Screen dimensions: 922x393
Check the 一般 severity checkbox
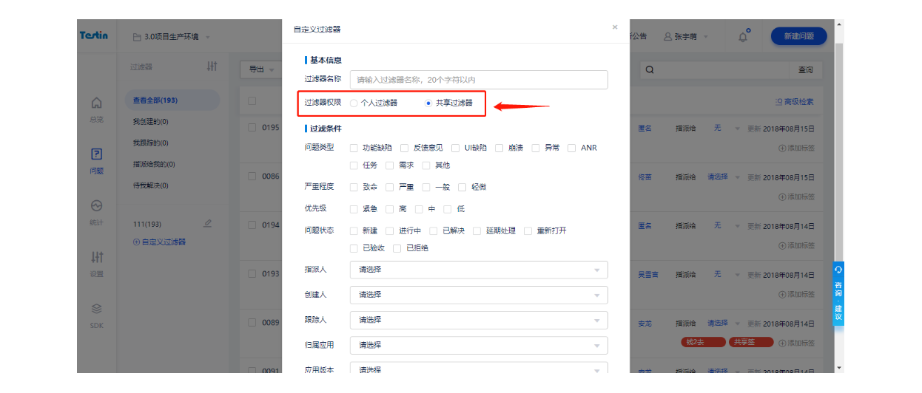[x=426, y=188]
